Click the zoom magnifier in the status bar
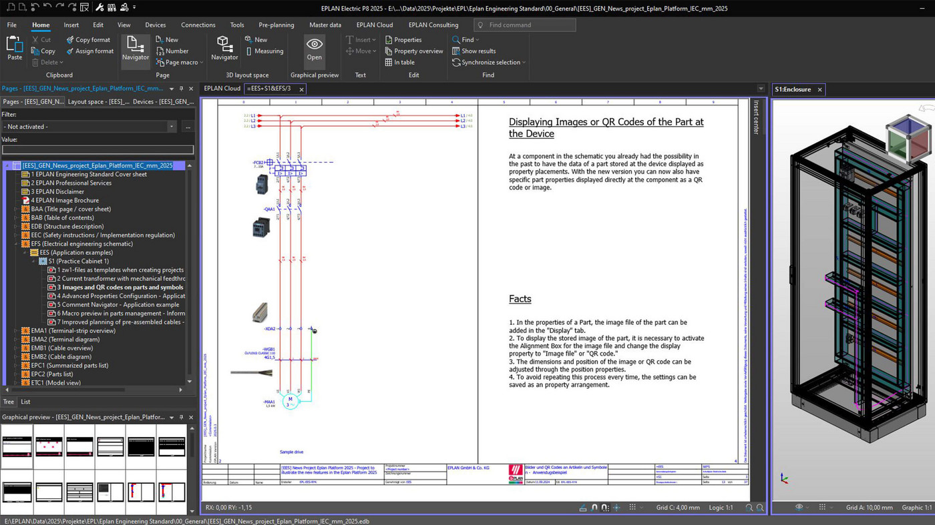The height and width of the screenshot is (525, 935). [x=750, y=508]
